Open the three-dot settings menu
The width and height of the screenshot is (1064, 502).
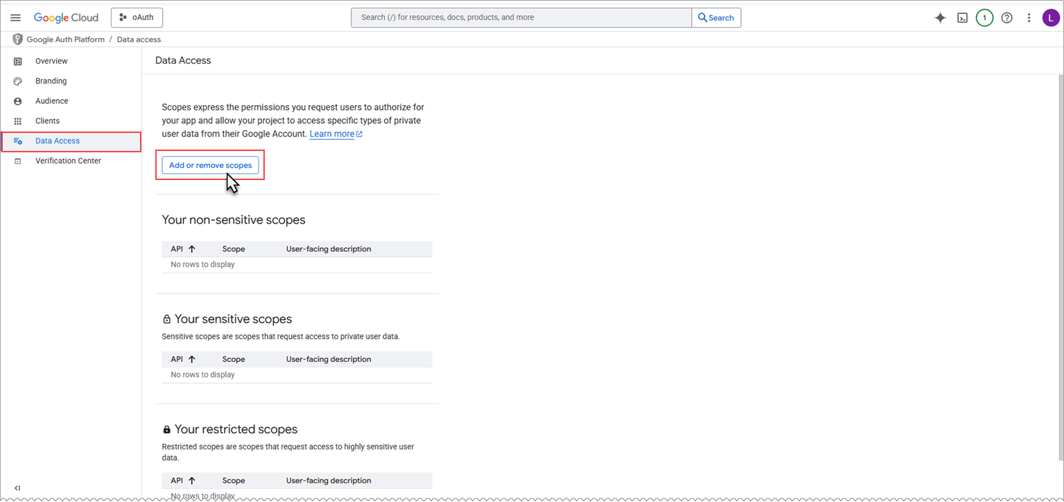pos(1029,18)
